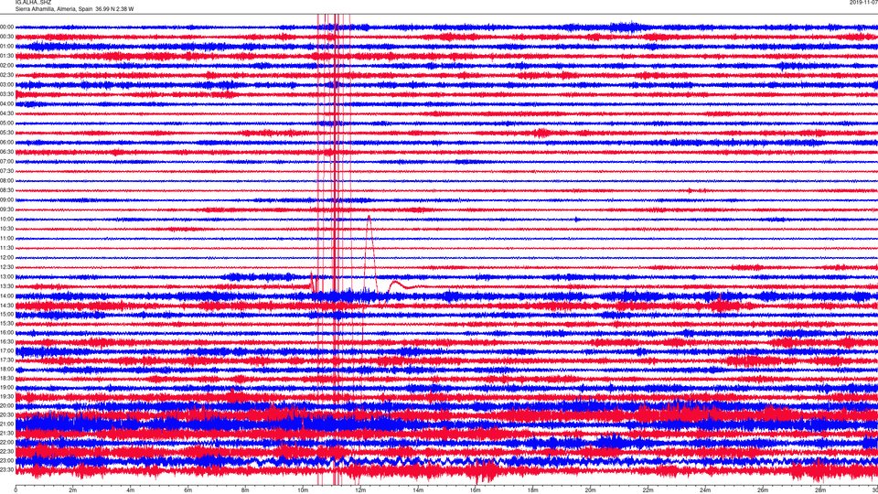This screenshot has width=878, height=494.
Task: Click the 20m tick on the time axis
Action: pos(590,490)
